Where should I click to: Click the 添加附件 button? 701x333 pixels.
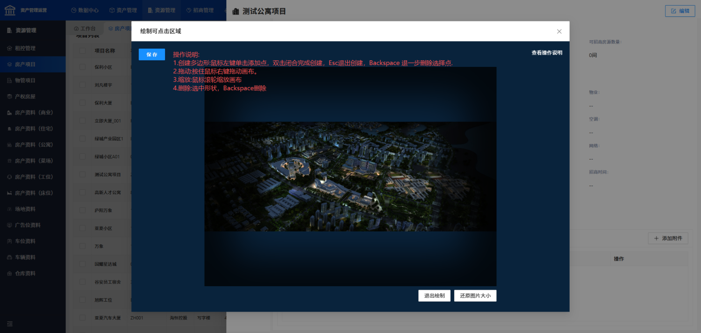[668, 239]
